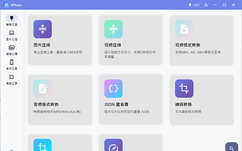Click the 7.0°C temperature indicator

[x=194, y=5]
